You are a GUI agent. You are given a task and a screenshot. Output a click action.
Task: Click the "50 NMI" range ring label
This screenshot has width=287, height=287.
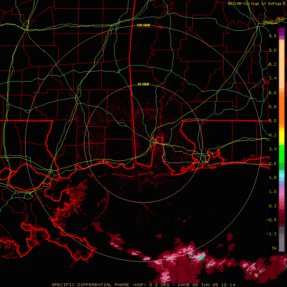point(143,84)
